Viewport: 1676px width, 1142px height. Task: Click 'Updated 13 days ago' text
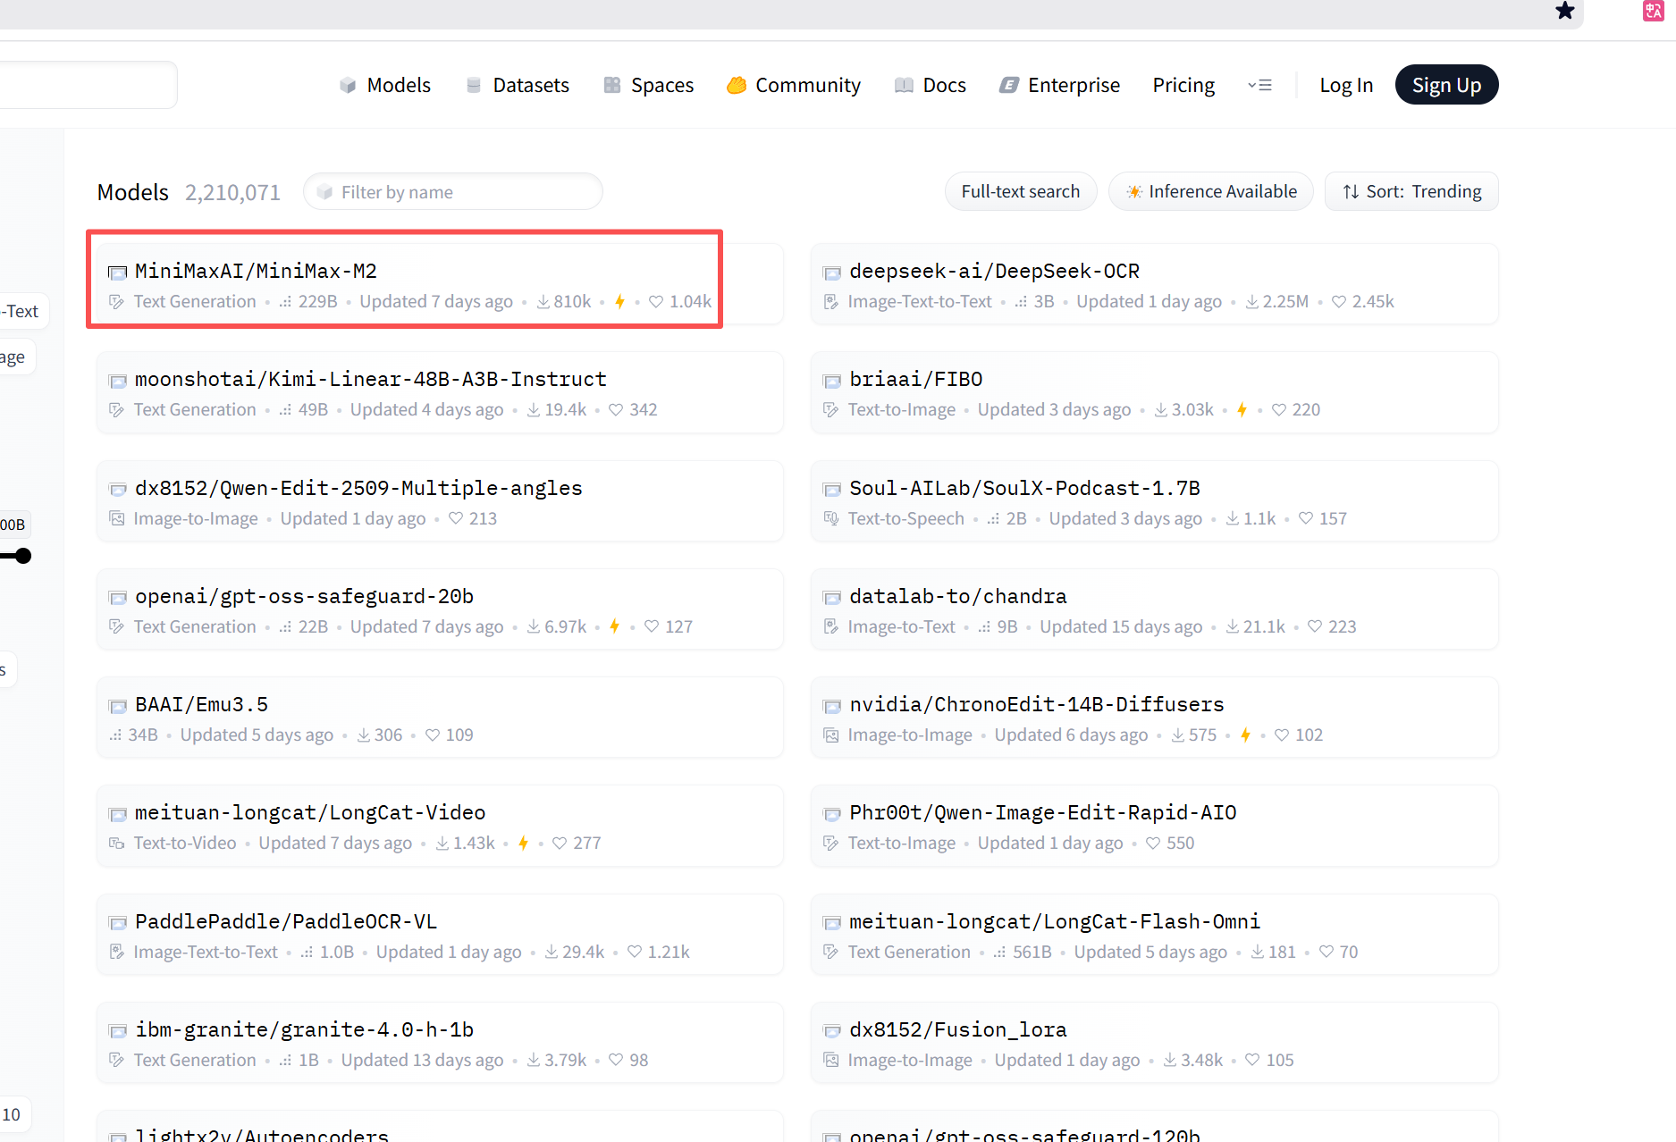pos(422,1060)
